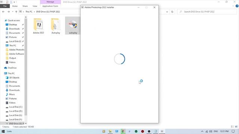Click the Links toolbar on the taskbar
The height and width of the screenshot is (134, 239).
[9, 131]
